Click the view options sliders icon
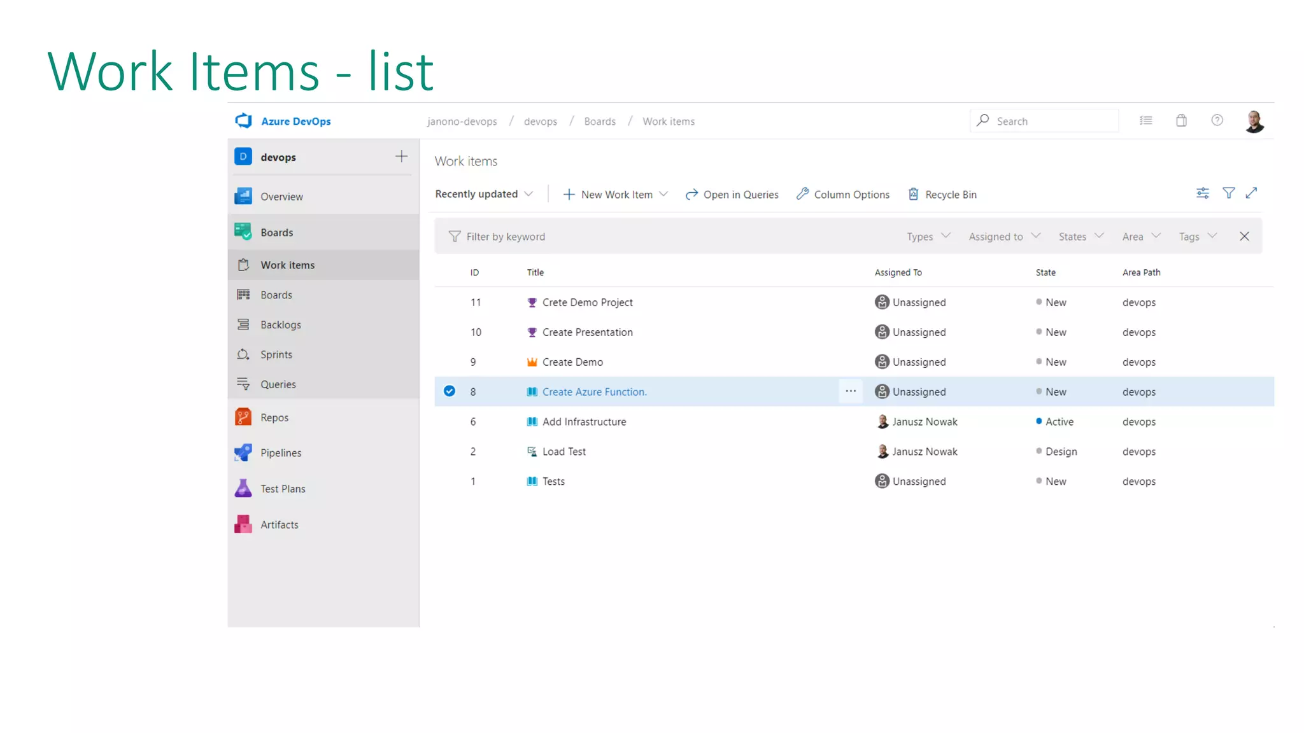Screen dimensions: 1304x733 pyautogui.click(x=1202, y=193)
